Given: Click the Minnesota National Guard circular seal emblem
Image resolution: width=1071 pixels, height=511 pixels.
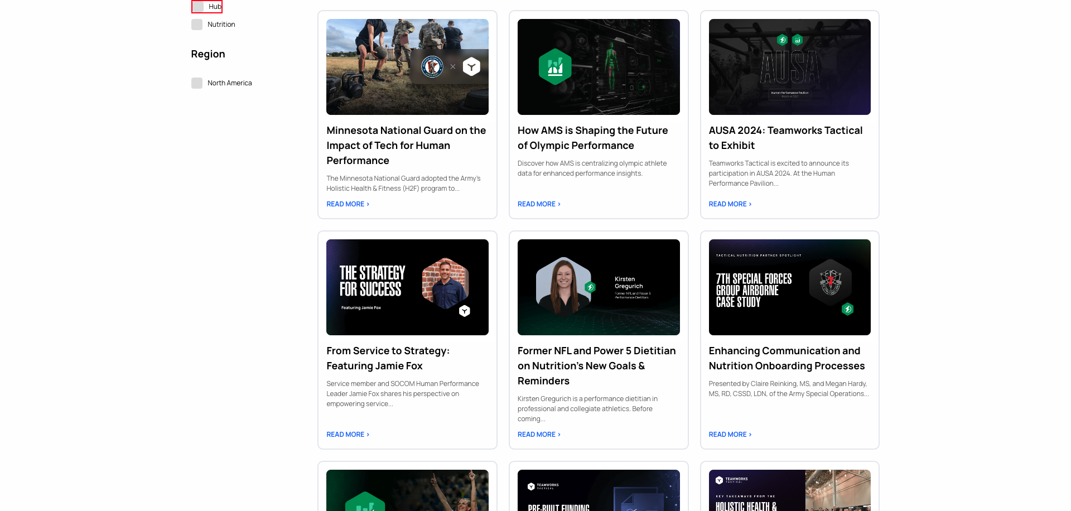Looking at the screenshot, I should pyautogui.click(x=432, y=66).
